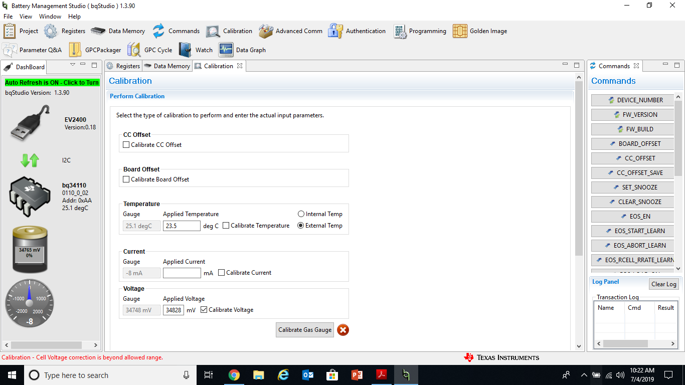Tick the Calibrate Temperature checkbox

226,226
